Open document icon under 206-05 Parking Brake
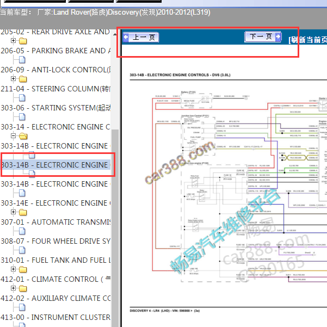This screenshot has width=327, height=327. (x=22, y=60)
